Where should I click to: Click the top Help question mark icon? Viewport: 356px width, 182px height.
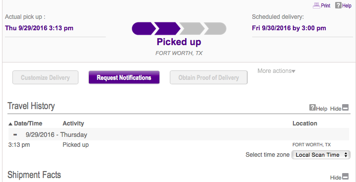pyautogui.click(x=338, y=5)
